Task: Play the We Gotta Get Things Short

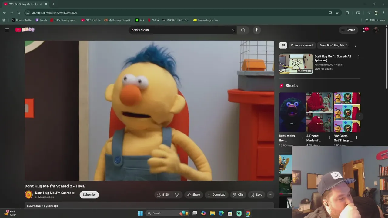Action: (347, 112)
